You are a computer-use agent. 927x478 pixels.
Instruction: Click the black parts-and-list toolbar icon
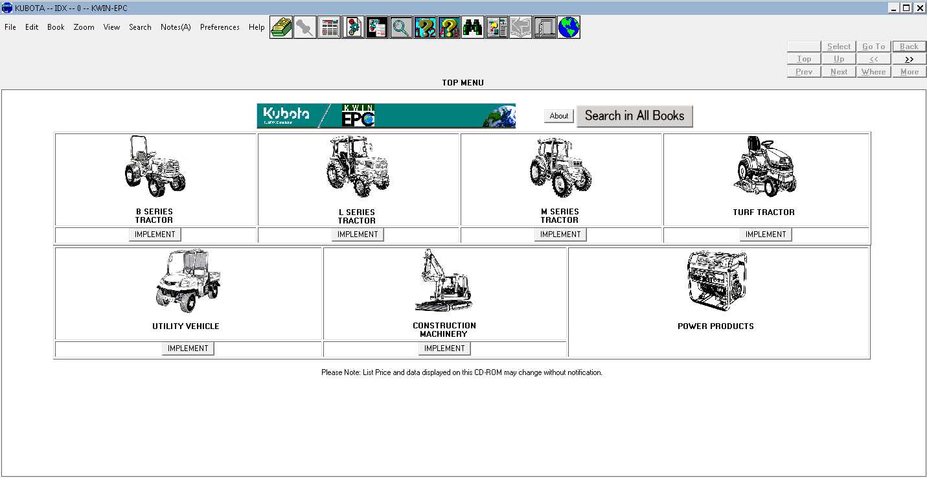tap(377, 27)
